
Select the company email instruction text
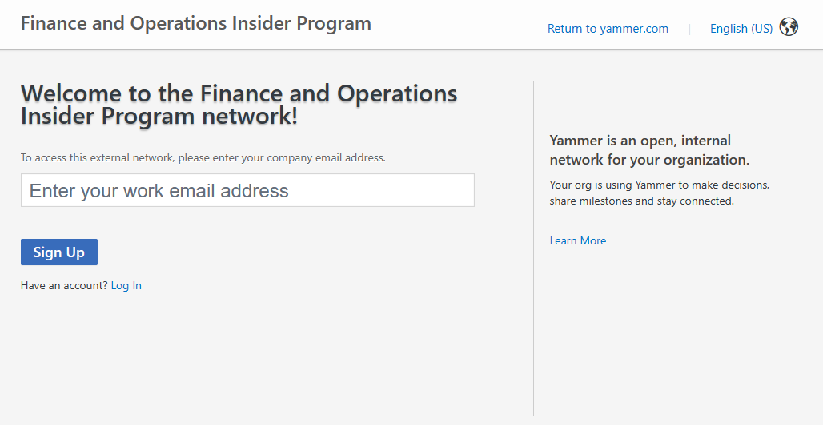tap(203, 157)
